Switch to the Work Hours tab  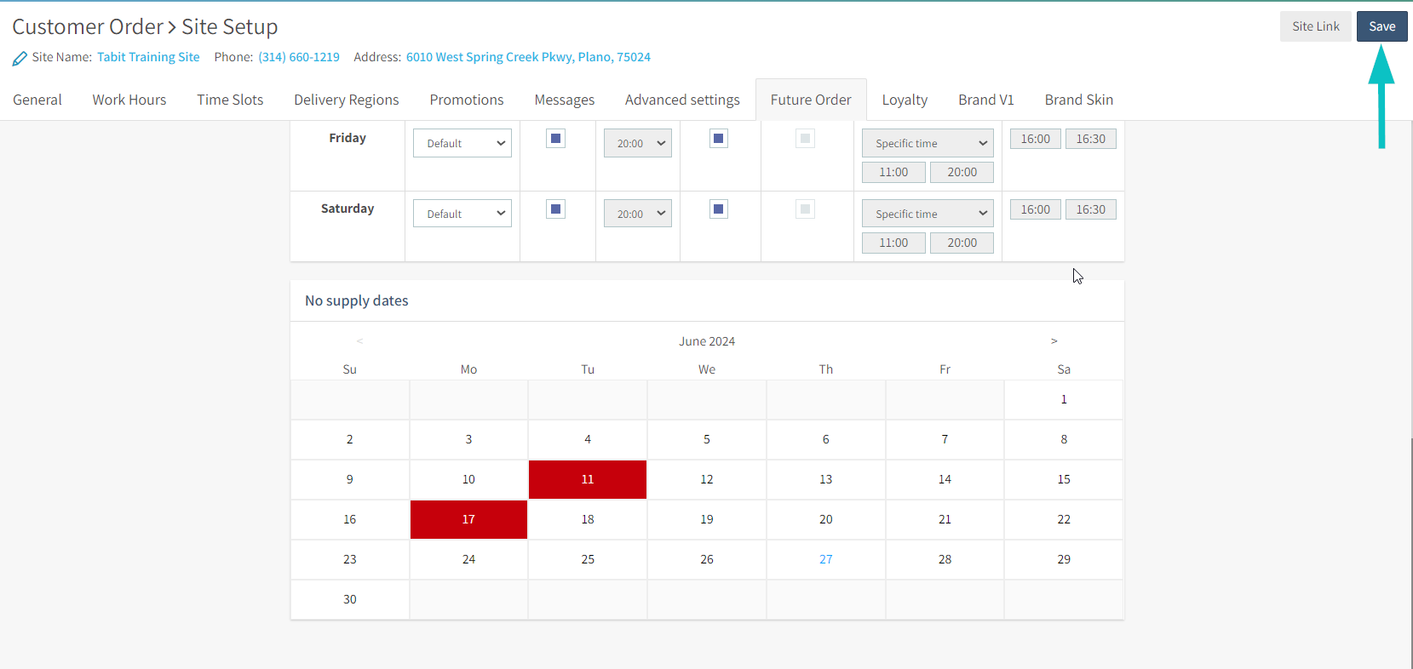click(x=129, y=100)
